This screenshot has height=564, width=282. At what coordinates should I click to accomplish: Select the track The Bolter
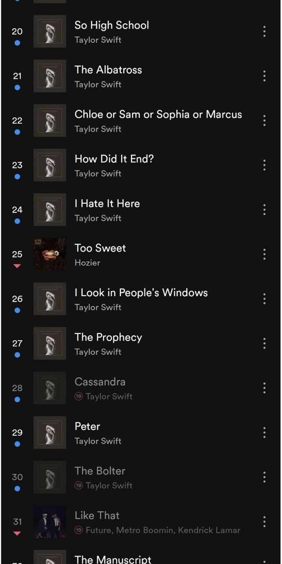coord(100,471)
